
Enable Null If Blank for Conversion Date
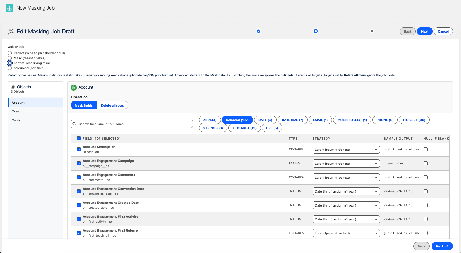(425, 191)
